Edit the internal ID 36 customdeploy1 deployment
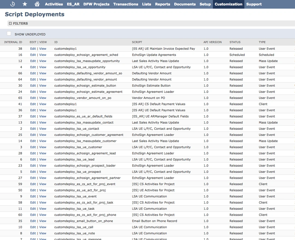This screenshot has height=240, width=295. point(33,110)
